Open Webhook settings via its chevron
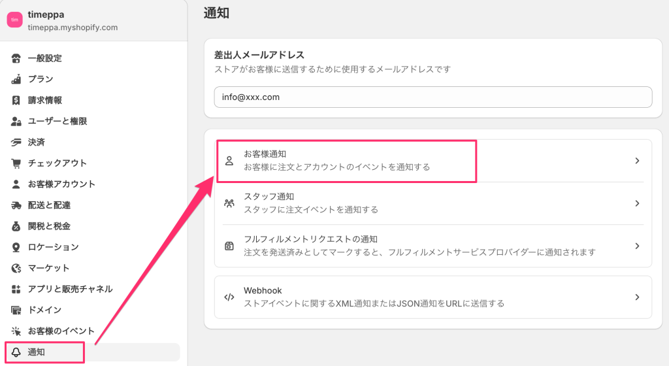The width and height of the screenshot is (669, 366). click(637, 297)
